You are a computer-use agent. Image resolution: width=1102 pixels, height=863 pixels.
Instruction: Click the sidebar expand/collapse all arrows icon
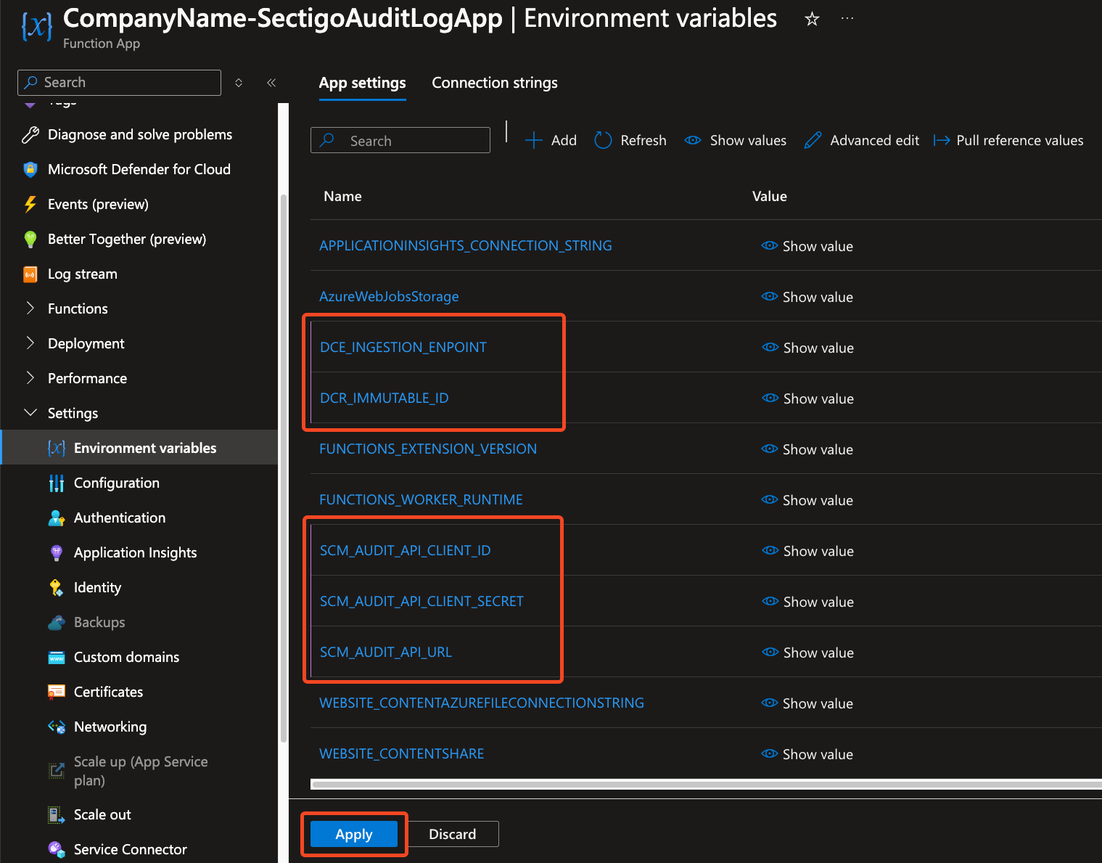pos(239,83)
